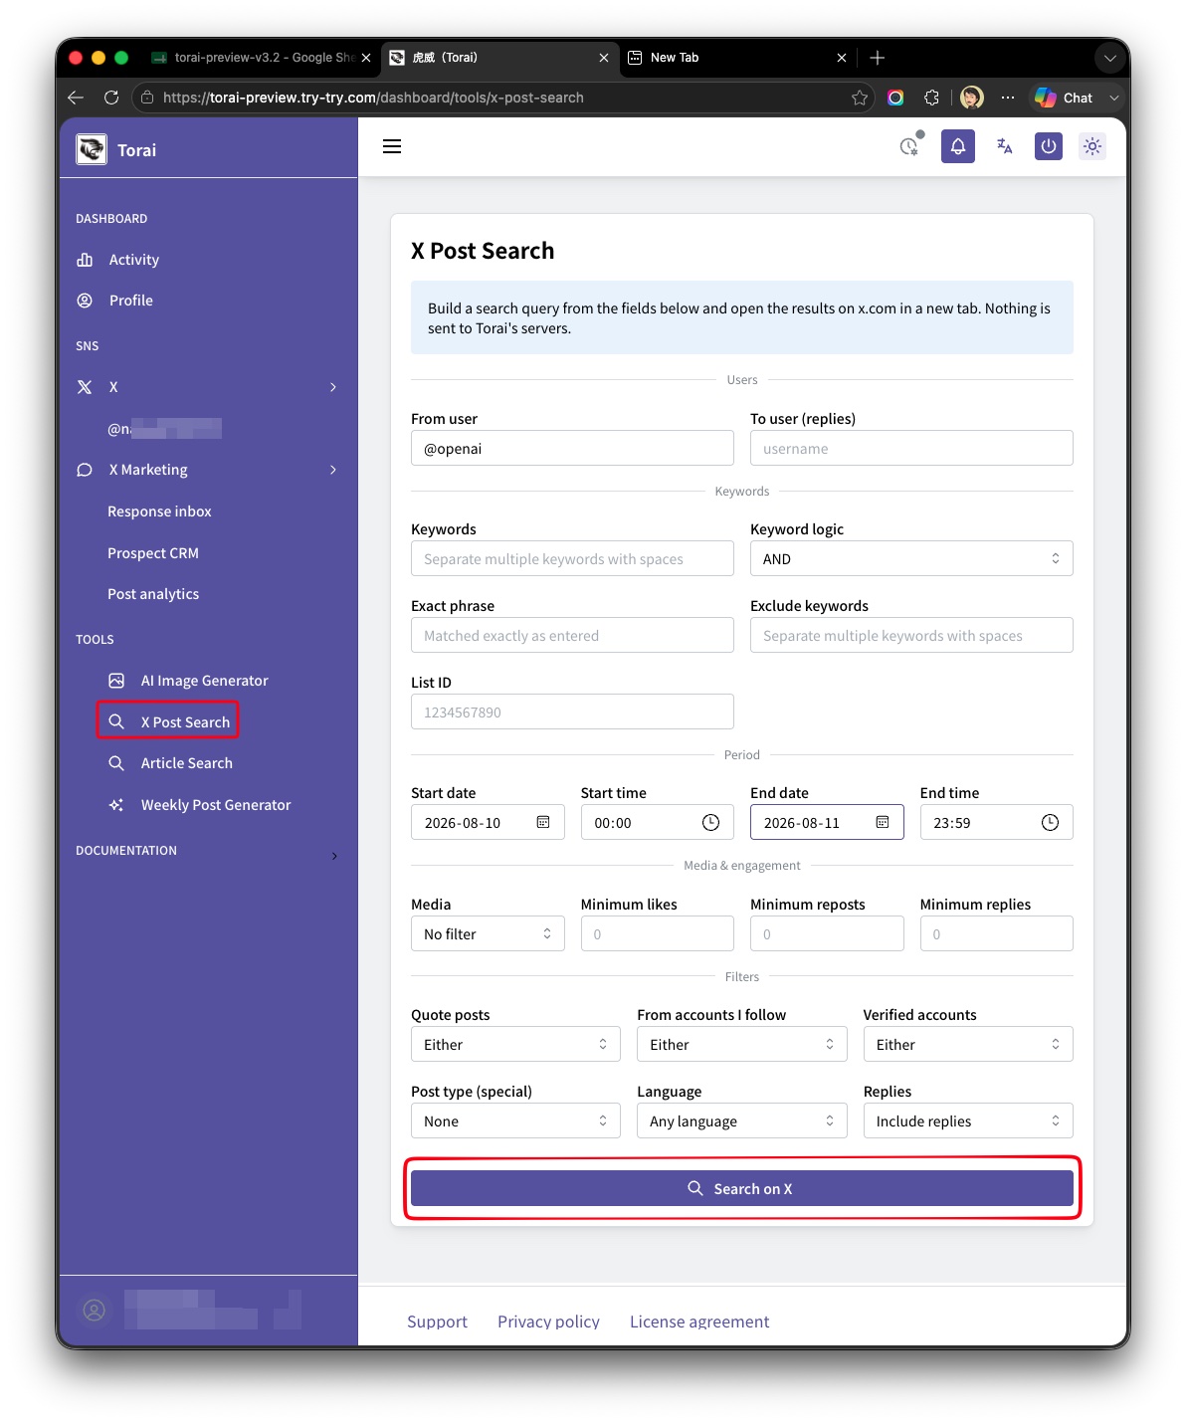Click the power logout icon
The height and width of the screenshot is (1423, 1186).
pyautogui.click(x=1049, y=146)
